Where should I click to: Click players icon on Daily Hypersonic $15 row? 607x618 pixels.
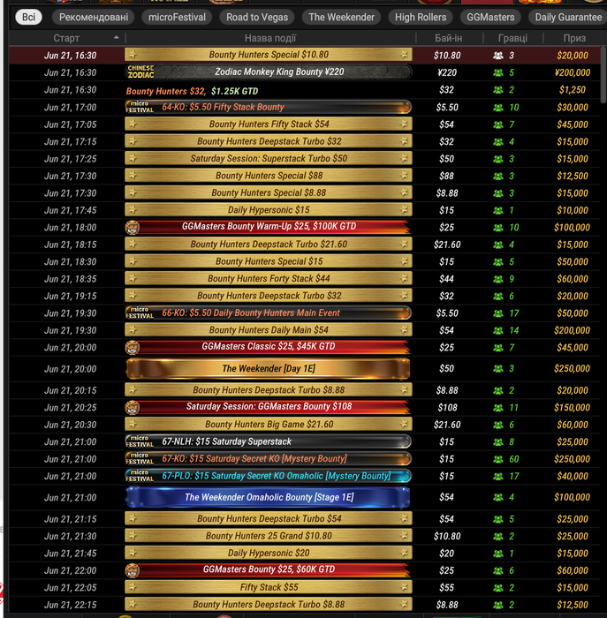point(498,210)
